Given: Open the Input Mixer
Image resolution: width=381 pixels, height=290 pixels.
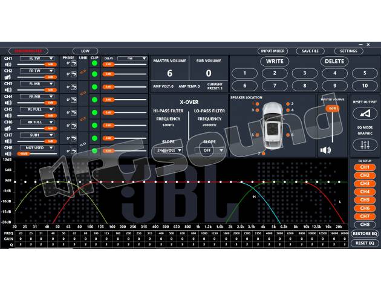Looking at the screenshot, I should tap(273, 51).
